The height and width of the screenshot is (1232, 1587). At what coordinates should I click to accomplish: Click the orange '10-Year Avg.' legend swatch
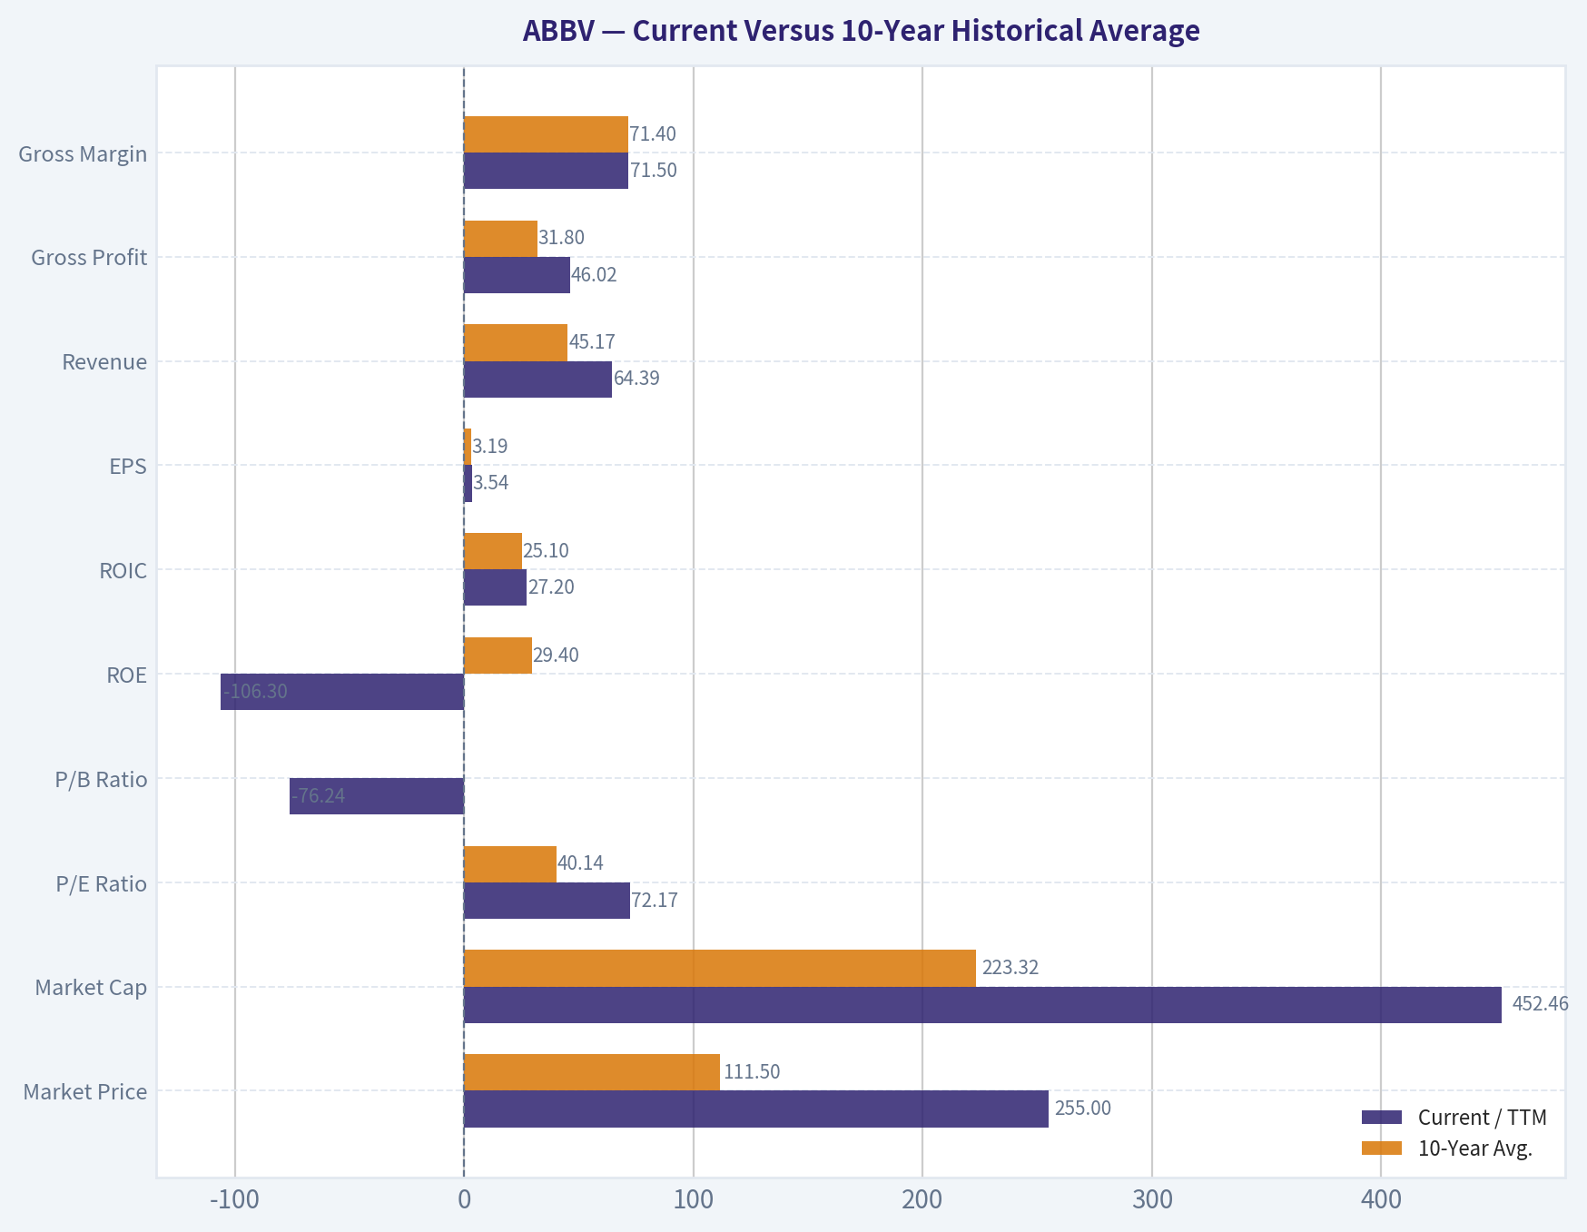click(x=1382, y=1148)
